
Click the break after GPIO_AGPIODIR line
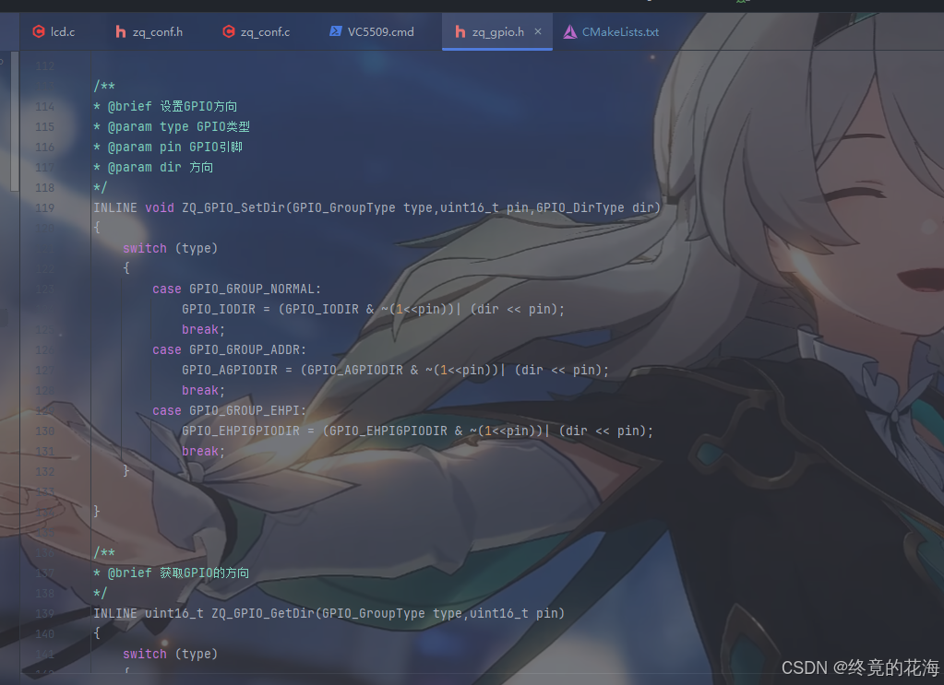[x=204, y=390]
